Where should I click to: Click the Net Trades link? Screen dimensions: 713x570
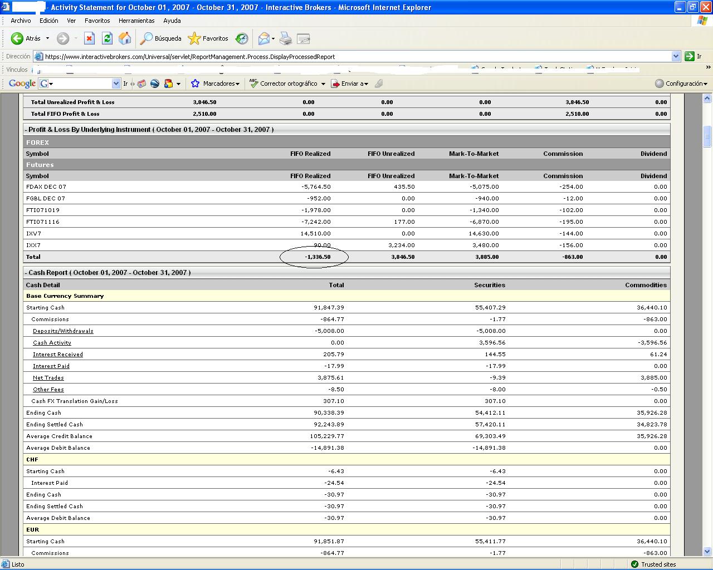(x=48, y=378)
